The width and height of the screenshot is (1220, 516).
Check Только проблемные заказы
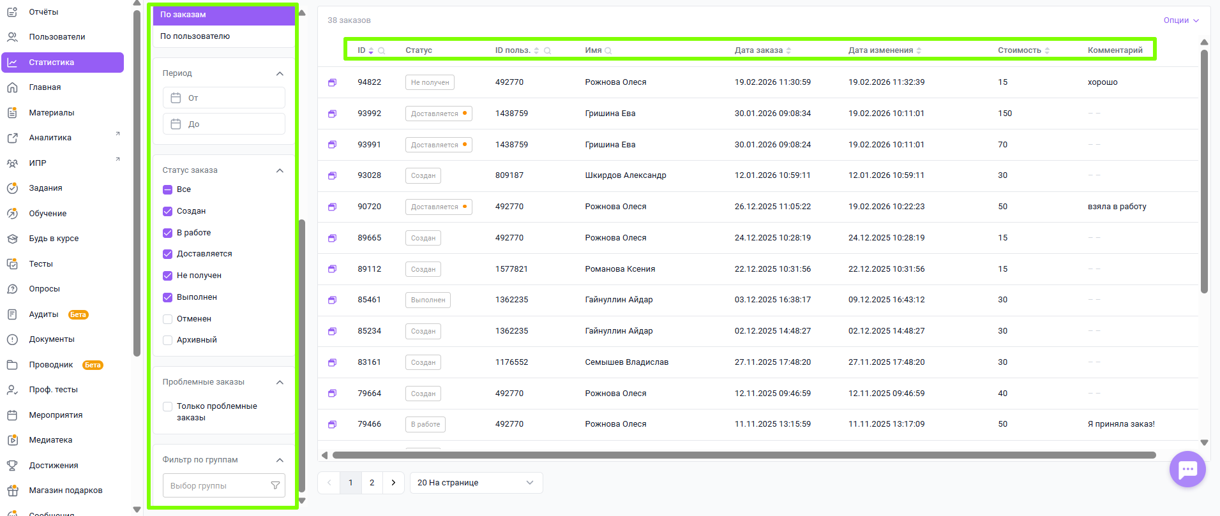coord(168,406)
